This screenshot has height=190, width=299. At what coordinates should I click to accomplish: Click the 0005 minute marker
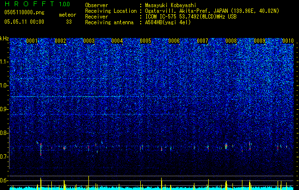(x=145, y=41)
